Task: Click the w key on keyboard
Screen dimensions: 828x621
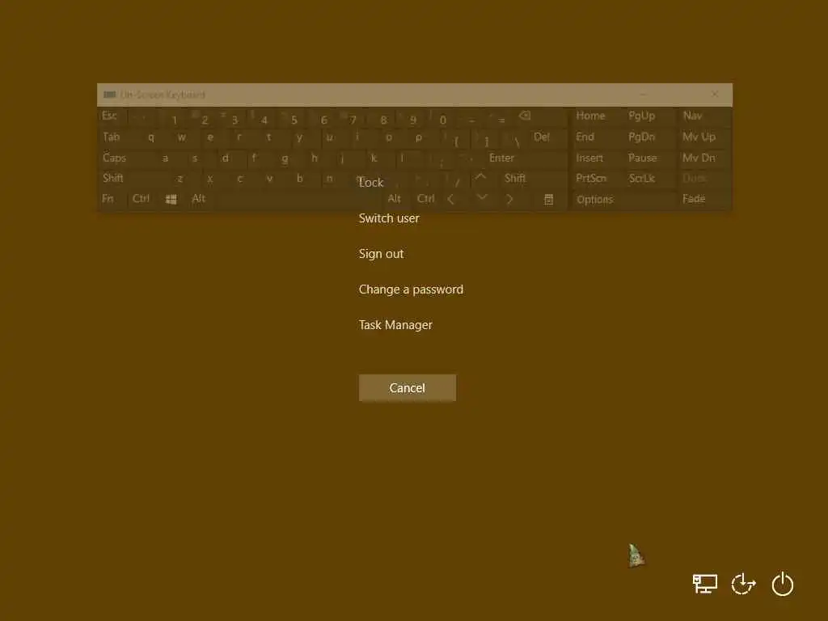Action: pyautogui.click(x=181, y=137)
